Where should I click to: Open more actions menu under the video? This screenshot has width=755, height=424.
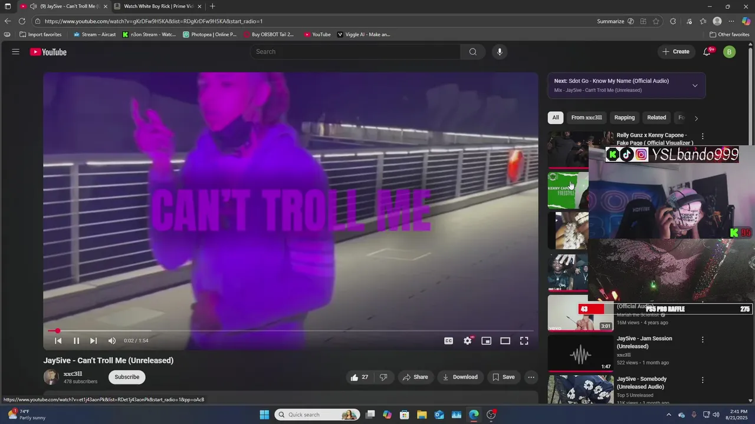[x=531, y=377]
